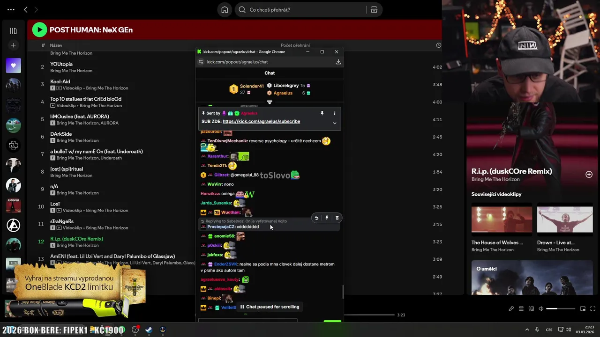The width and height of the screenshot is (600, 337).
Task: Play the POST HUMAN: NeX GEn album
Action: [39, 30]
